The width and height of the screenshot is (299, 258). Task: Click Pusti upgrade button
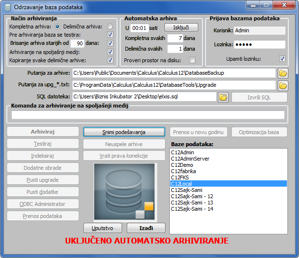point(43,180)
